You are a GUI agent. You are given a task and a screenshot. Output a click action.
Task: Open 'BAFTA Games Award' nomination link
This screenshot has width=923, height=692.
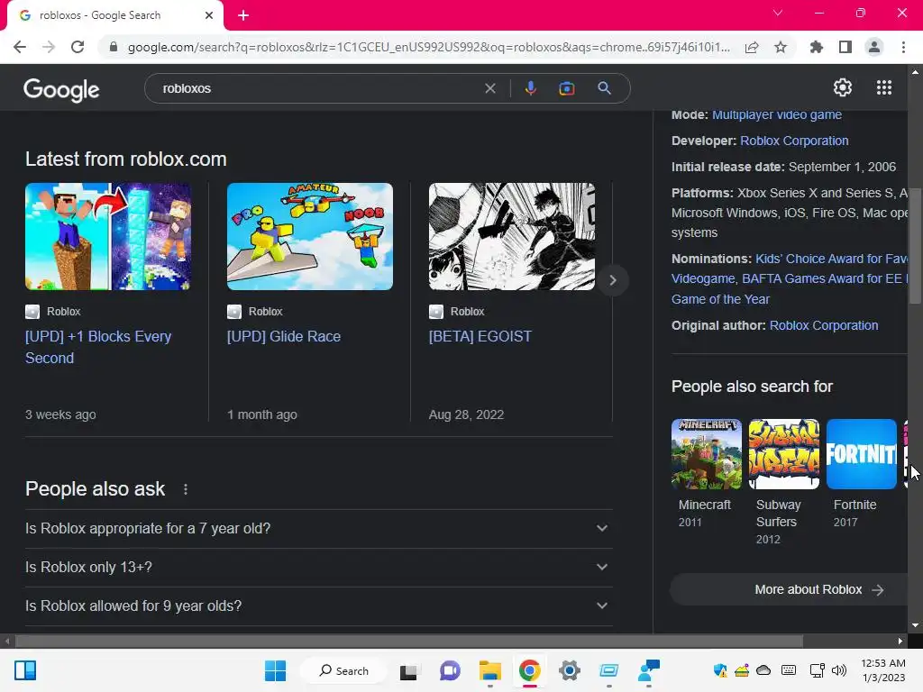coord(824,278)
